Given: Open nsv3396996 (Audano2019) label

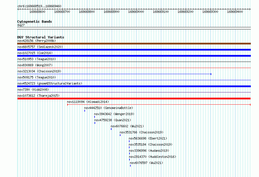Looking at the screenshot, I should pyautogui.click(x=149, y=151).
